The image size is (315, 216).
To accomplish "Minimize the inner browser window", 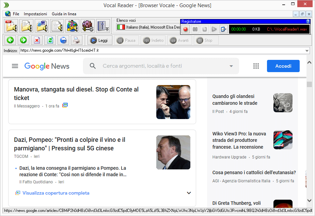I will click(296, 14).
